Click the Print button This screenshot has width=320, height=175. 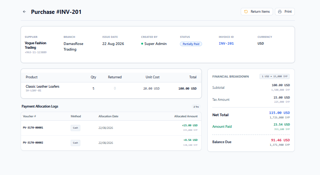[x=285, y=12]
